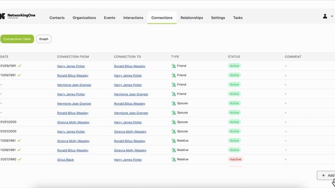
Task: Click the checkmark beside date 31/07/1980
Action: 20,159
